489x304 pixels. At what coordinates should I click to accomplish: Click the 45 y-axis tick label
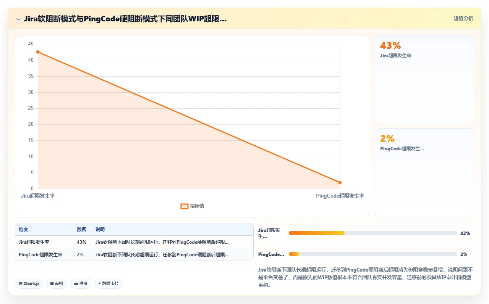pyautogui.click(x=31, y=44)
